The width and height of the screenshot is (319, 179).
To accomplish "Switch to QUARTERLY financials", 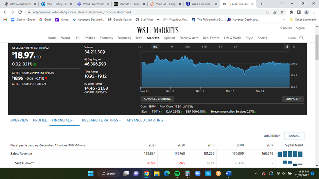I will click(x=272, y=136).
